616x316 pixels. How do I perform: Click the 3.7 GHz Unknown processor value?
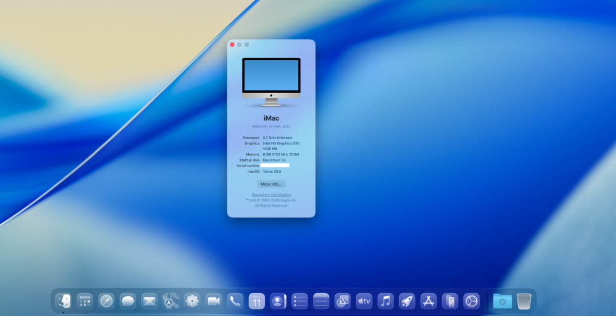(x=277, y=138)
